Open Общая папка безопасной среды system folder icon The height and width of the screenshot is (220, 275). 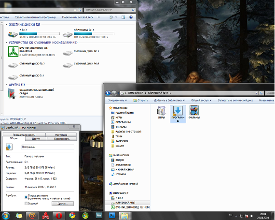[x=12, y=93]
